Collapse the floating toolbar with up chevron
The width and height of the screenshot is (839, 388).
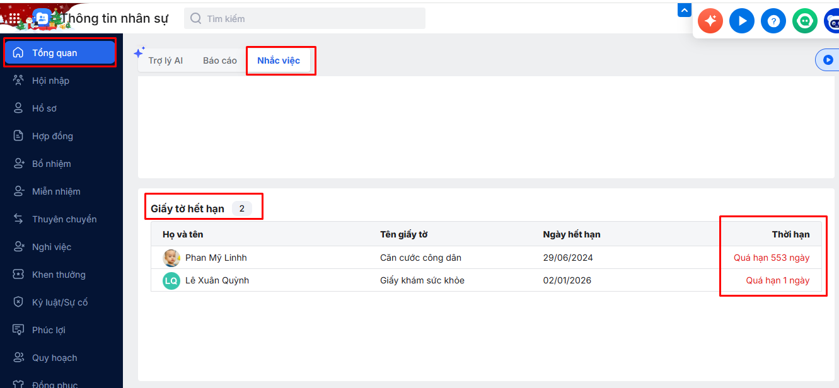pos(685,11)
